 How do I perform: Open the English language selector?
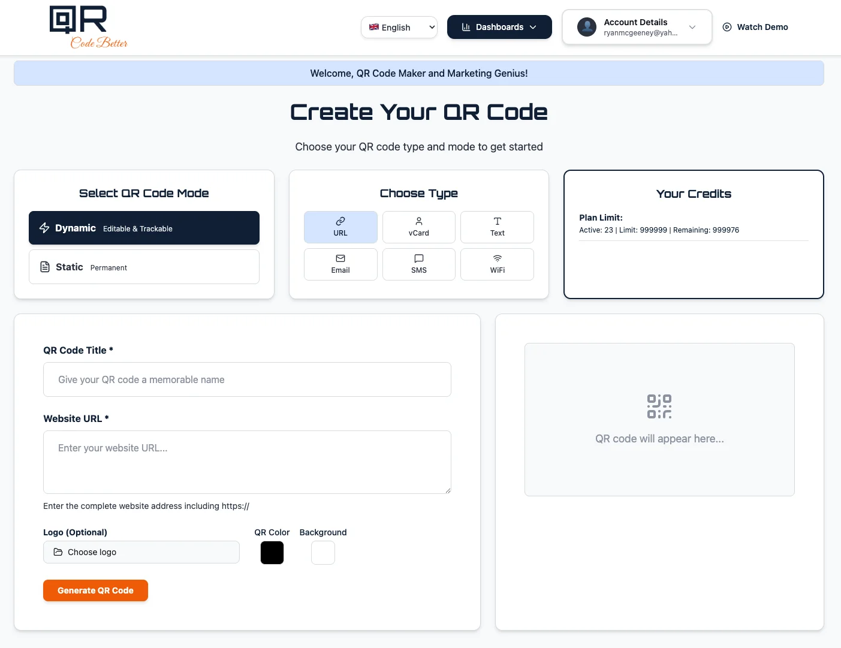tap(399, 27)
